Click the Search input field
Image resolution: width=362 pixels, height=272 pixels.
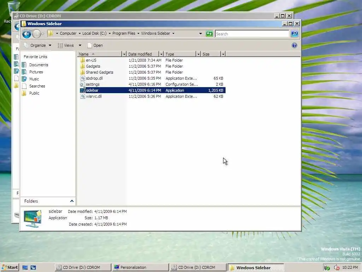pos(252,34)
